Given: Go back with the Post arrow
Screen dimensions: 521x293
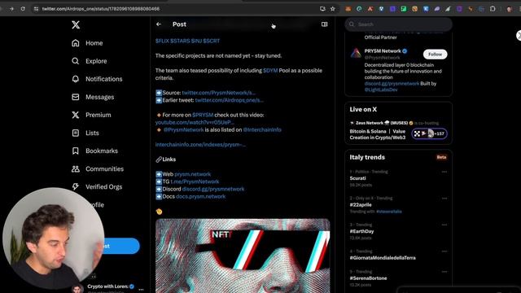Looking at the screenshot, I should click(x=159, y=24).
